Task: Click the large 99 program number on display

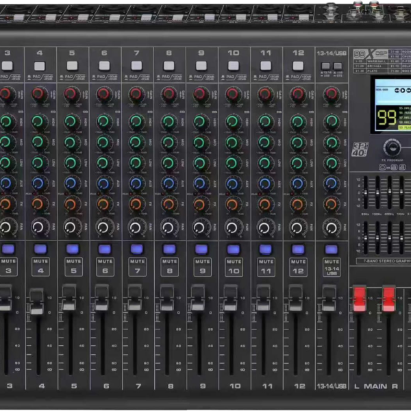Action: [386, 117]
